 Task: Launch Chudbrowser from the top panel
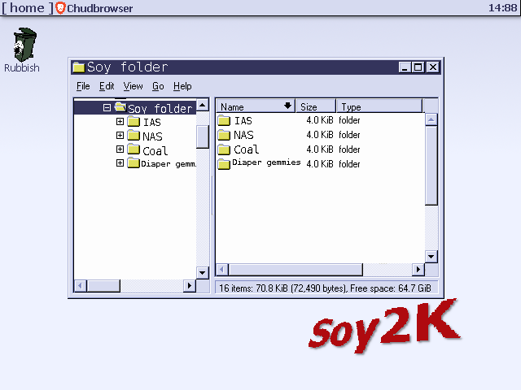point(94,8)
